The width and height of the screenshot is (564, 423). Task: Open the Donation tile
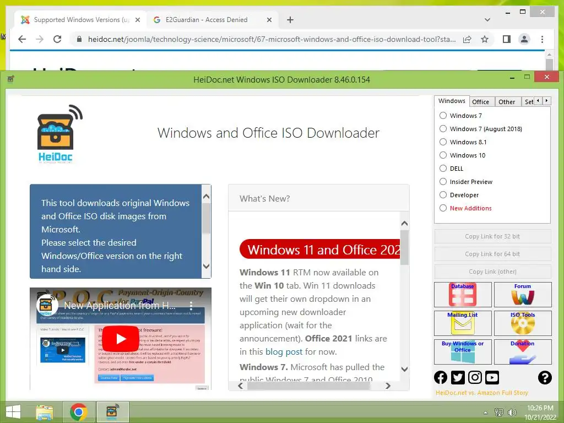pos(523,352)
